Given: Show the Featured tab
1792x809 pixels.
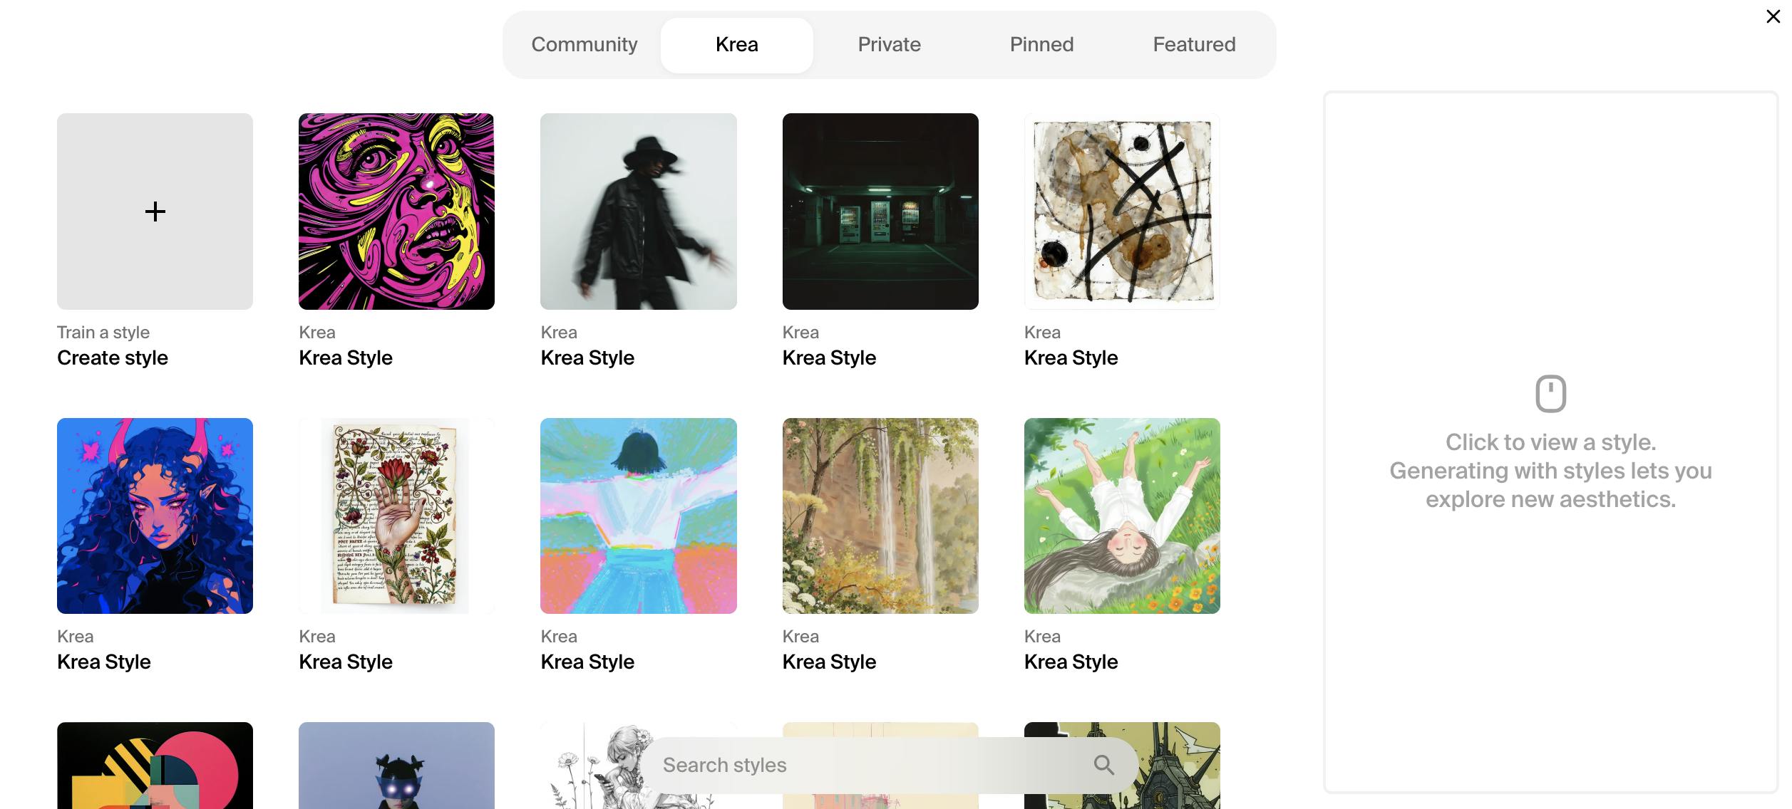Looking at the screenshot, I should point(1194,45).
